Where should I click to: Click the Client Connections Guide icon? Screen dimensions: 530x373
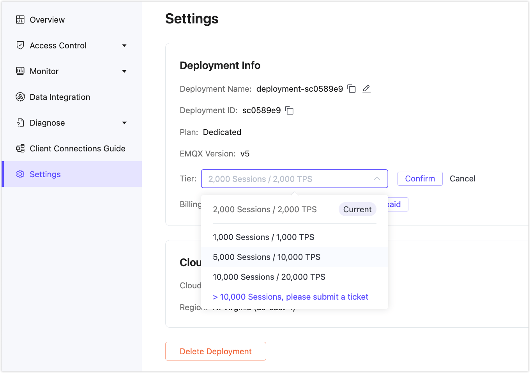(20, 149)
